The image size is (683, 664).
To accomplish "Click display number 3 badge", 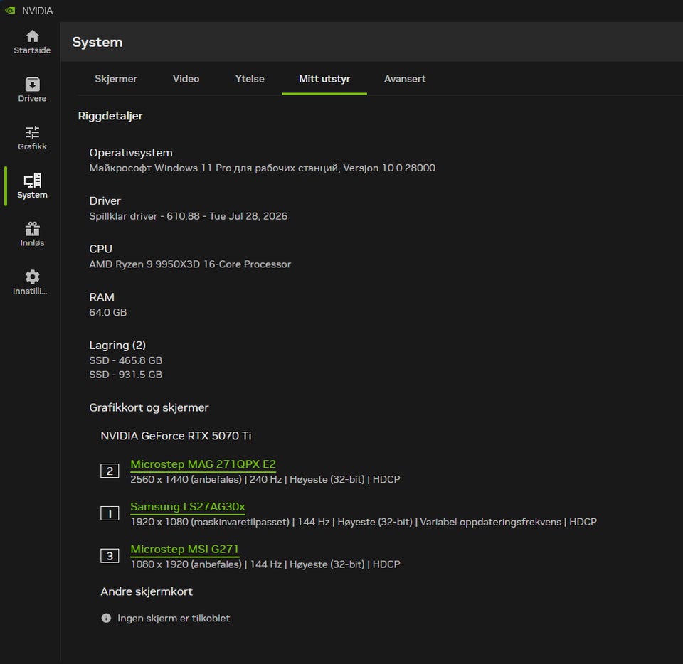I will (x=110, y=556).
